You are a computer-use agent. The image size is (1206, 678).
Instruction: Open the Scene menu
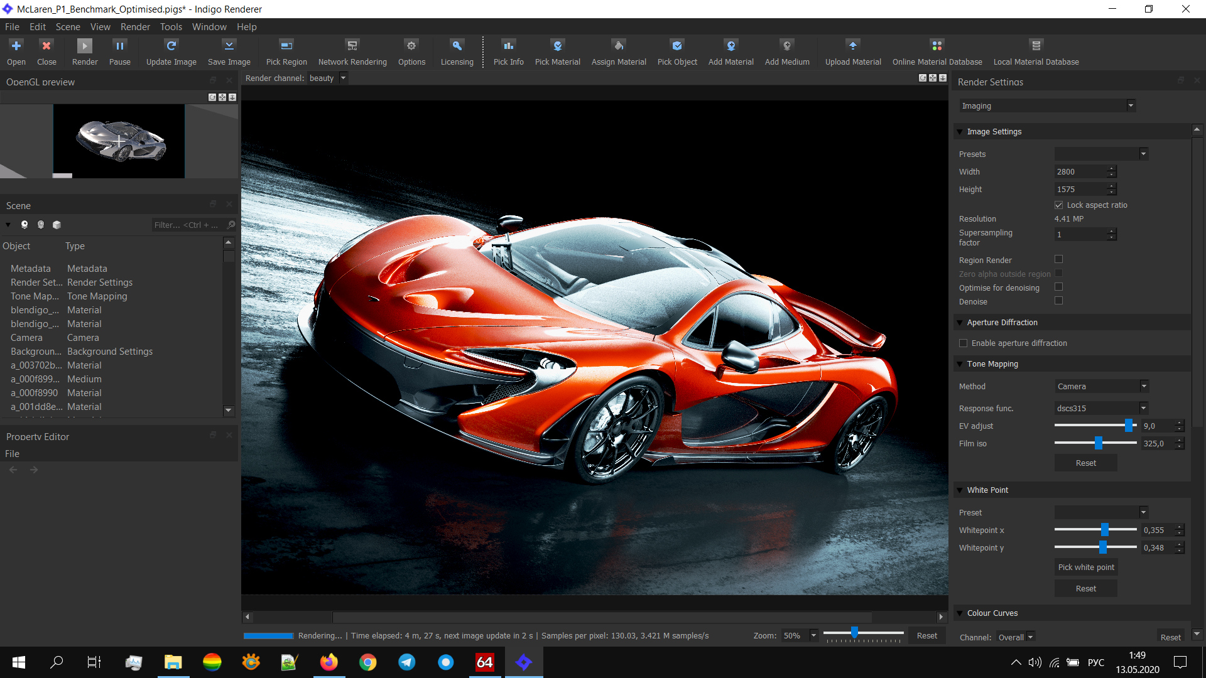(x=67, y=27)
